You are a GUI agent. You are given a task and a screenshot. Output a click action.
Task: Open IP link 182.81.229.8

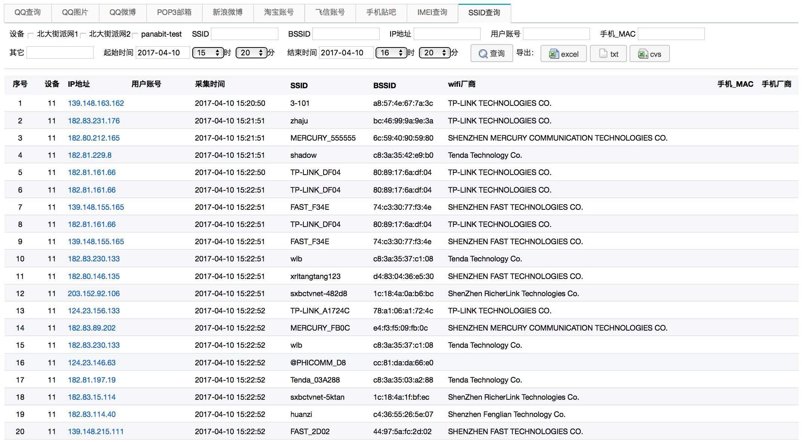[90, 155]
